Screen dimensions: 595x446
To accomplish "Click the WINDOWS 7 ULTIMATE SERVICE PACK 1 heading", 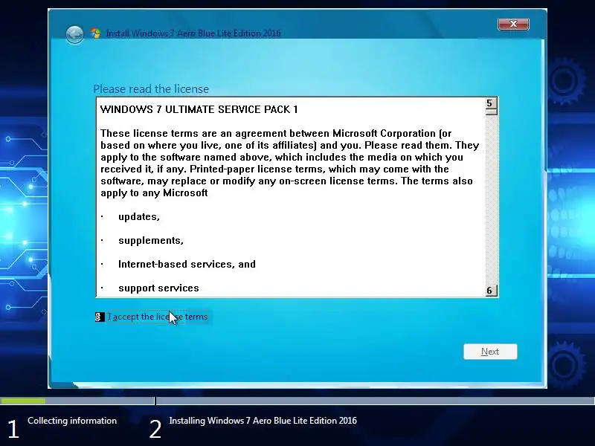I will [199, 109].
